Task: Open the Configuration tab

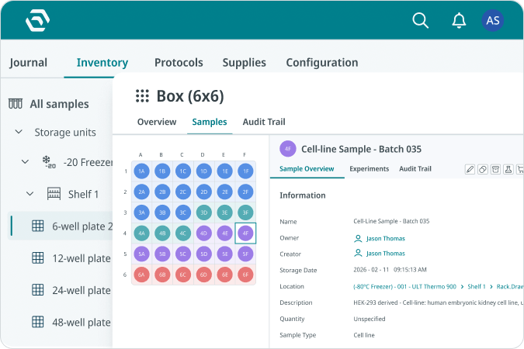Action: (x=322, y=63)
